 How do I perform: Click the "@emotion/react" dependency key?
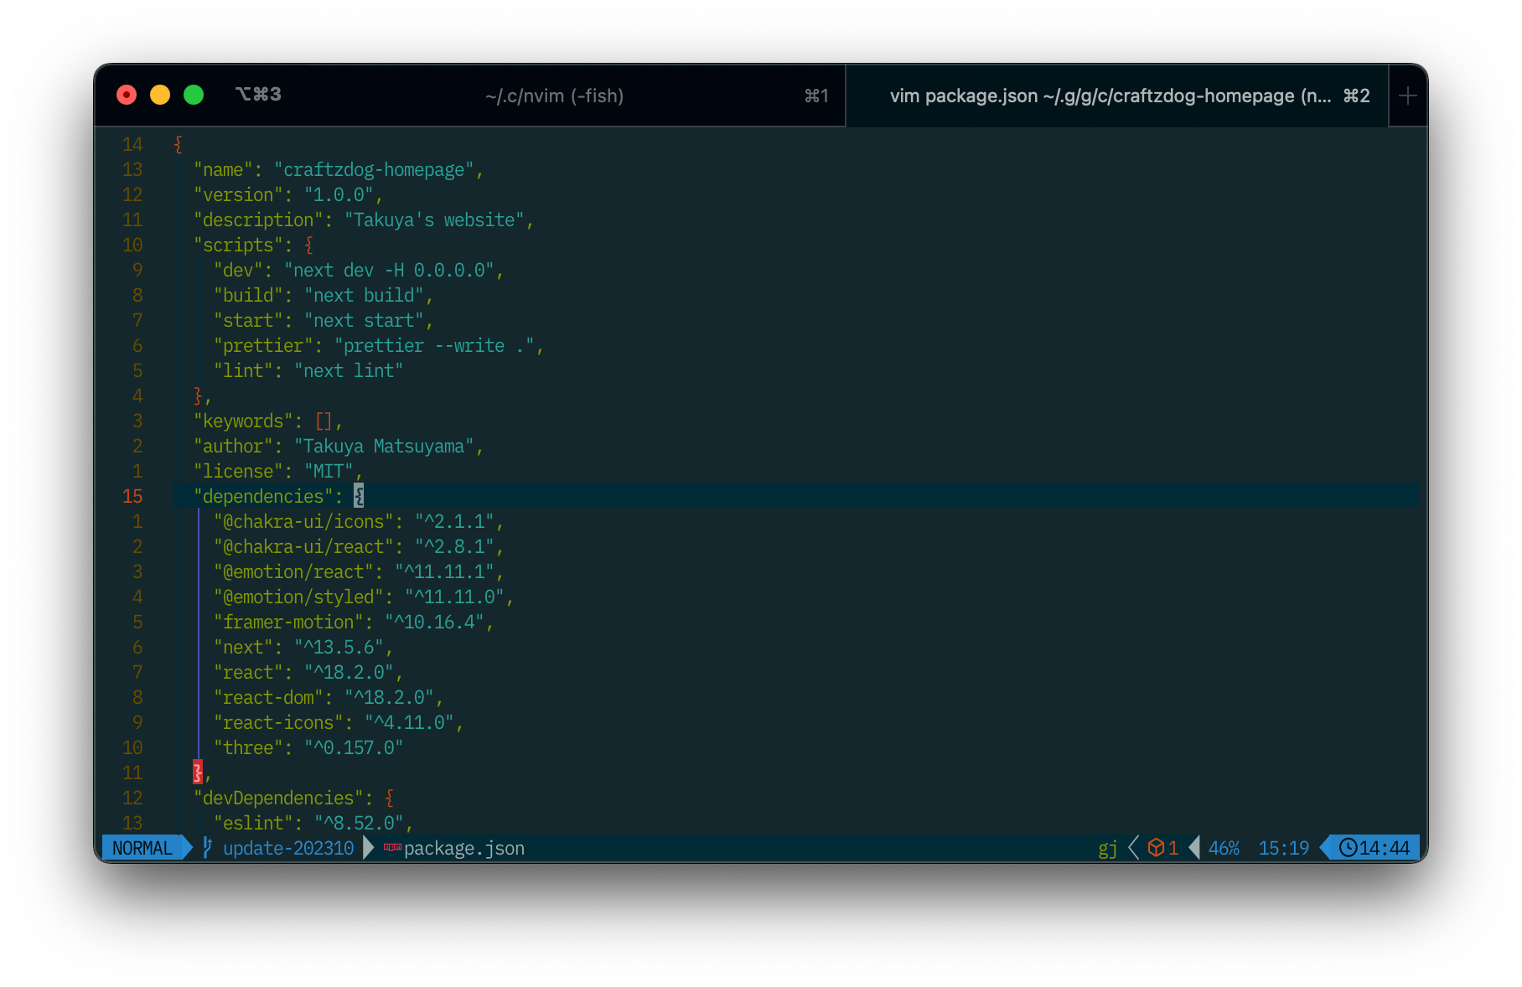click(x=293, y=571)
